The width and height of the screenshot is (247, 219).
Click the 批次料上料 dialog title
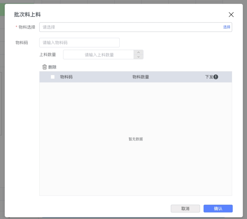[27, 15]
